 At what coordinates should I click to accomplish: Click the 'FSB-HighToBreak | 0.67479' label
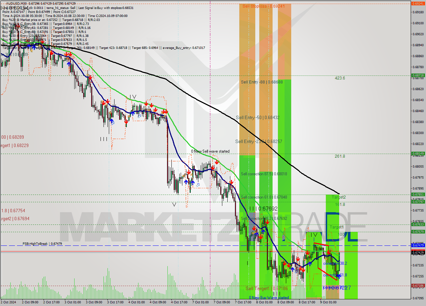pos(42,244)
